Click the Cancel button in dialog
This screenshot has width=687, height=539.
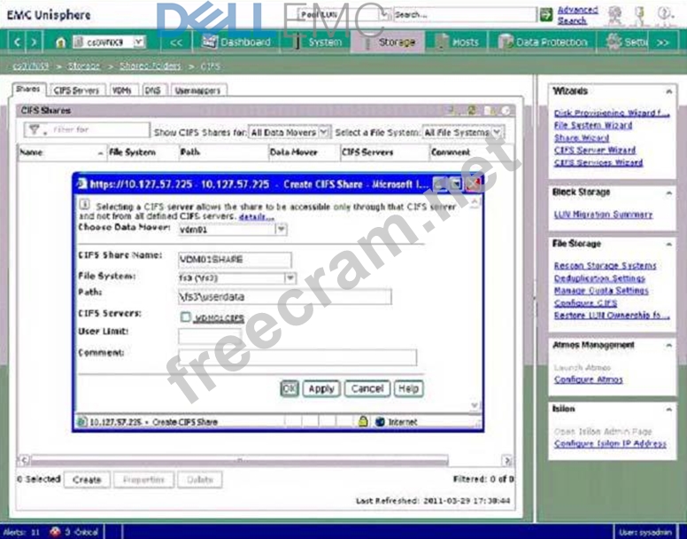[367, 388]
